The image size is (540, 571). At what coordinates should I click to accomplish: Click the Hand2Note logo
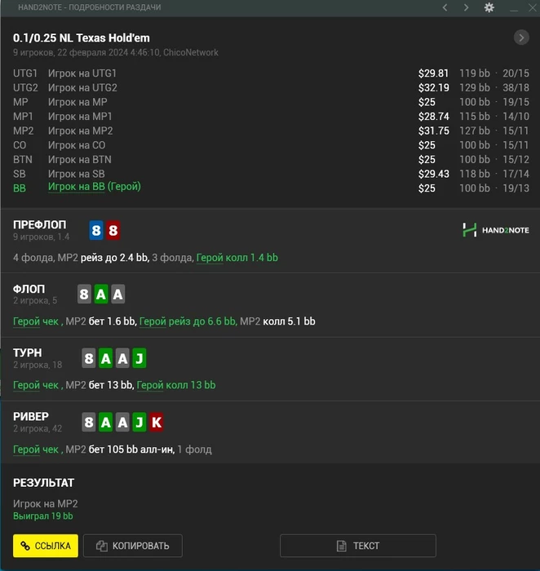[x=496, y=230]
